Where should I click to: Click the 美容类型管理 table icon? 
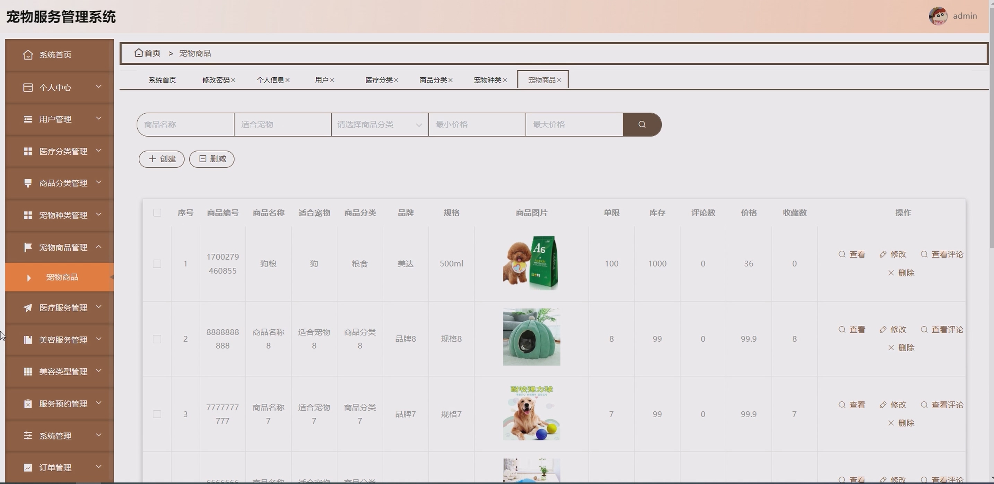(x=28, y=371)
